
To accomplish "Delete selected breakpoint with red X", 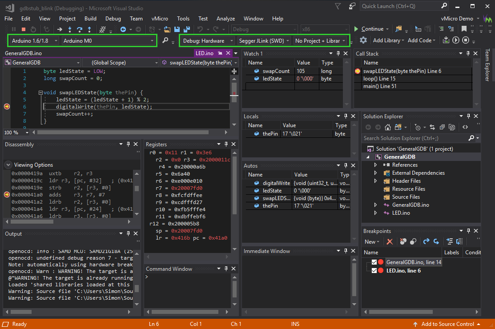I will coord(390,241).
